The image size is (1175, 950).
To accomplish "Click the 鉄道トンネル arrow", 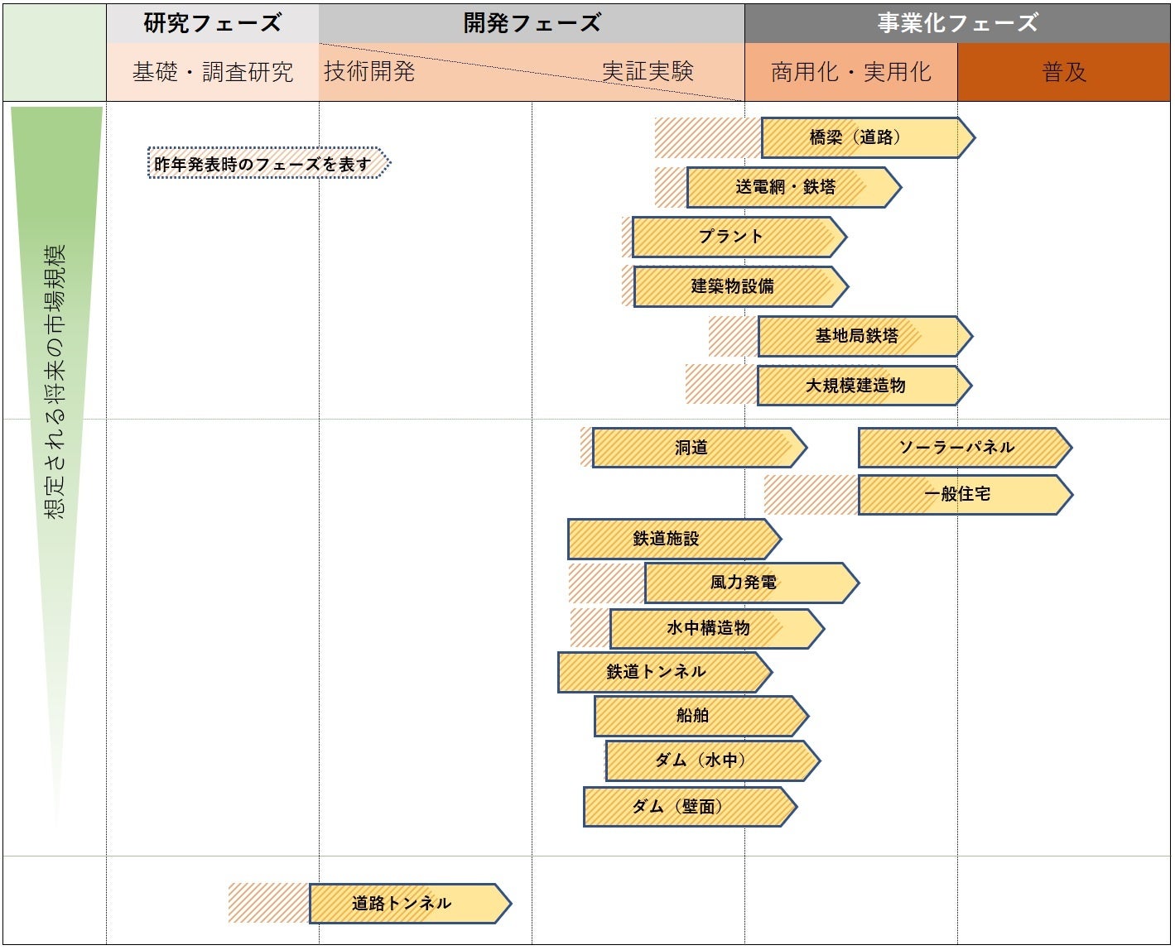I will (665, 672).
